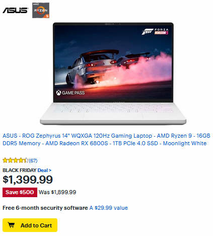Click the AMD Ryzen 5 badge
This screenshot has width=213, height=236.
(x=41, y=10)
